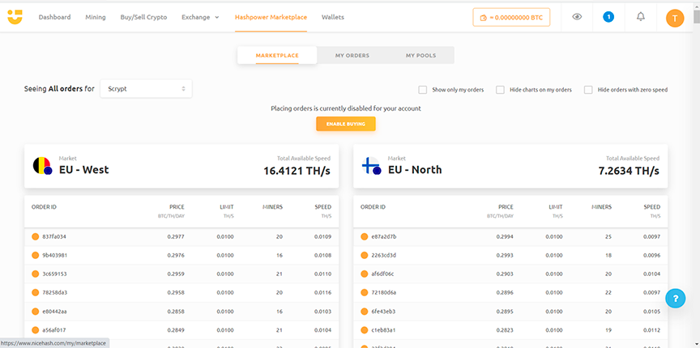
Task: Open the blue notification badge showing 1
Action: tap(608, 18)
